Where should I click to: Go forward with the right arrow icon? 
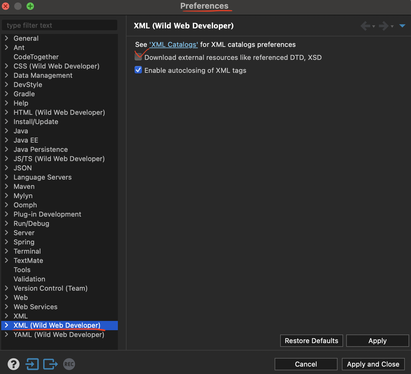(x=384, y=26)
